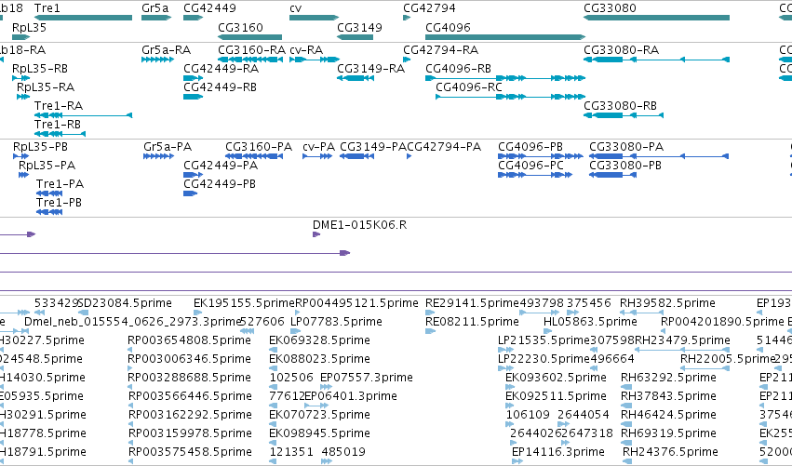Click the RpL35 gene label
792x466 pixels.
[x=29, y=27]
